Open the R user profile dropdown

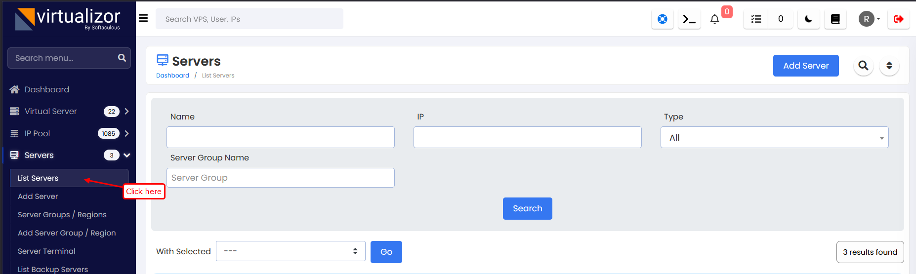coord(869,19)
